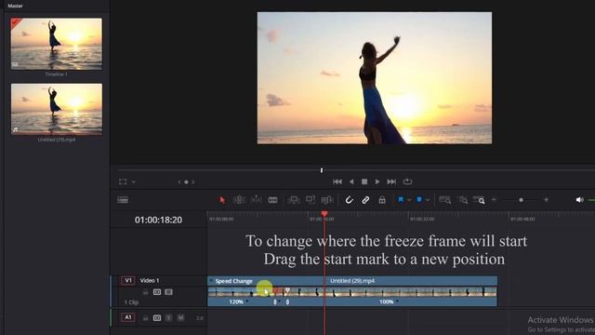Toggle Position Lock padlock icon

(x=382, y=200)
